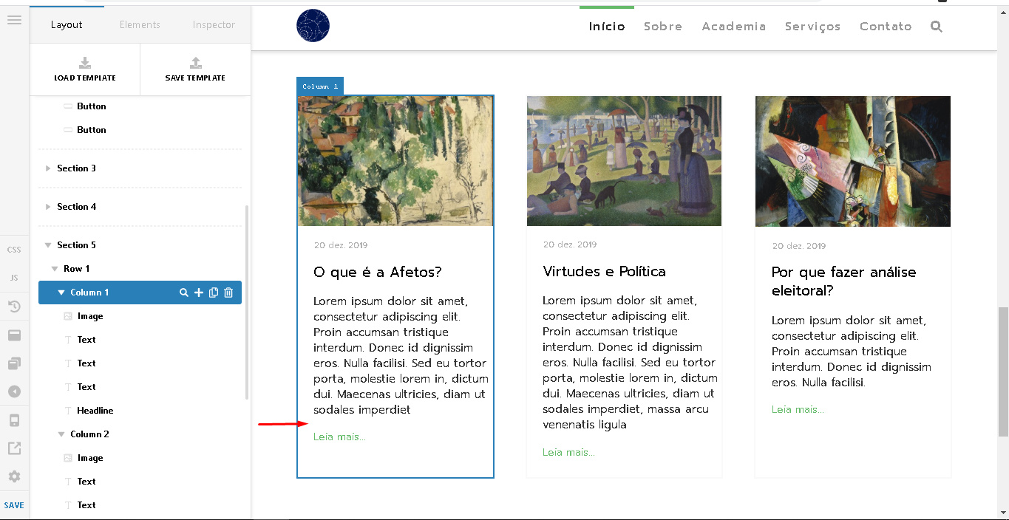Click the SAVE button at the sidebar bottom

(x=14, y=505)
